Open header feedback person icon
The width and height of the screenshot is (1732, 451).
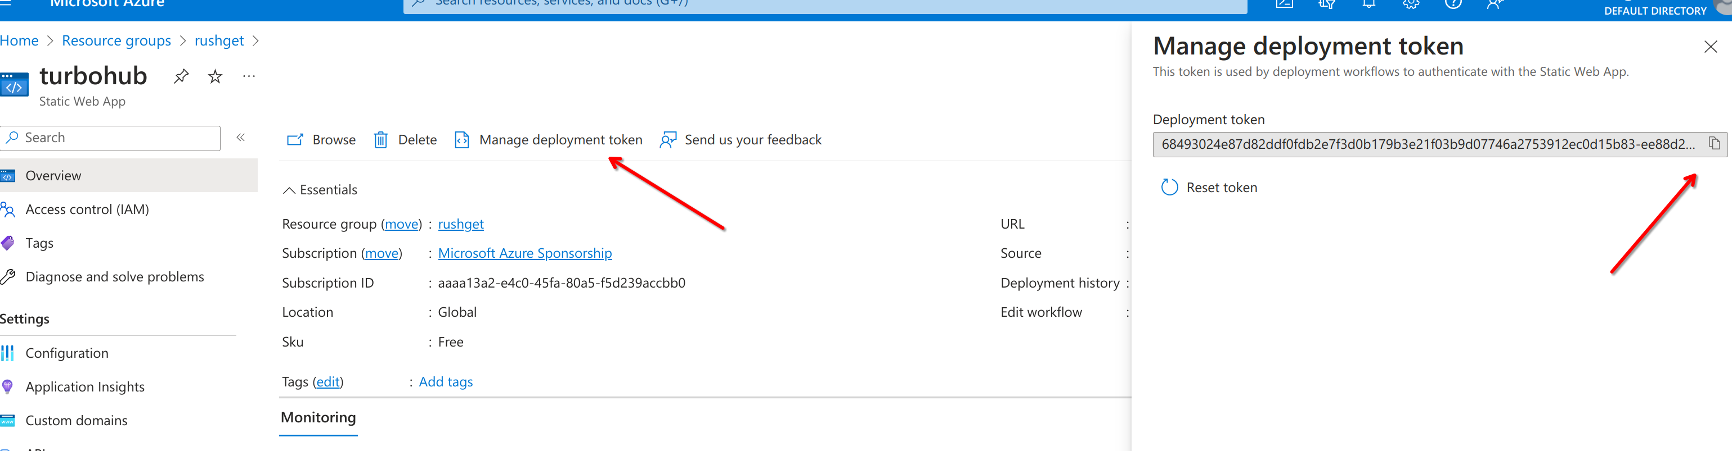click(1495, 4)
